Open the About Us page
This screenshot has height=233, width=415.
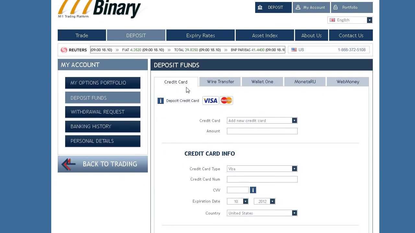coord(311,35)
